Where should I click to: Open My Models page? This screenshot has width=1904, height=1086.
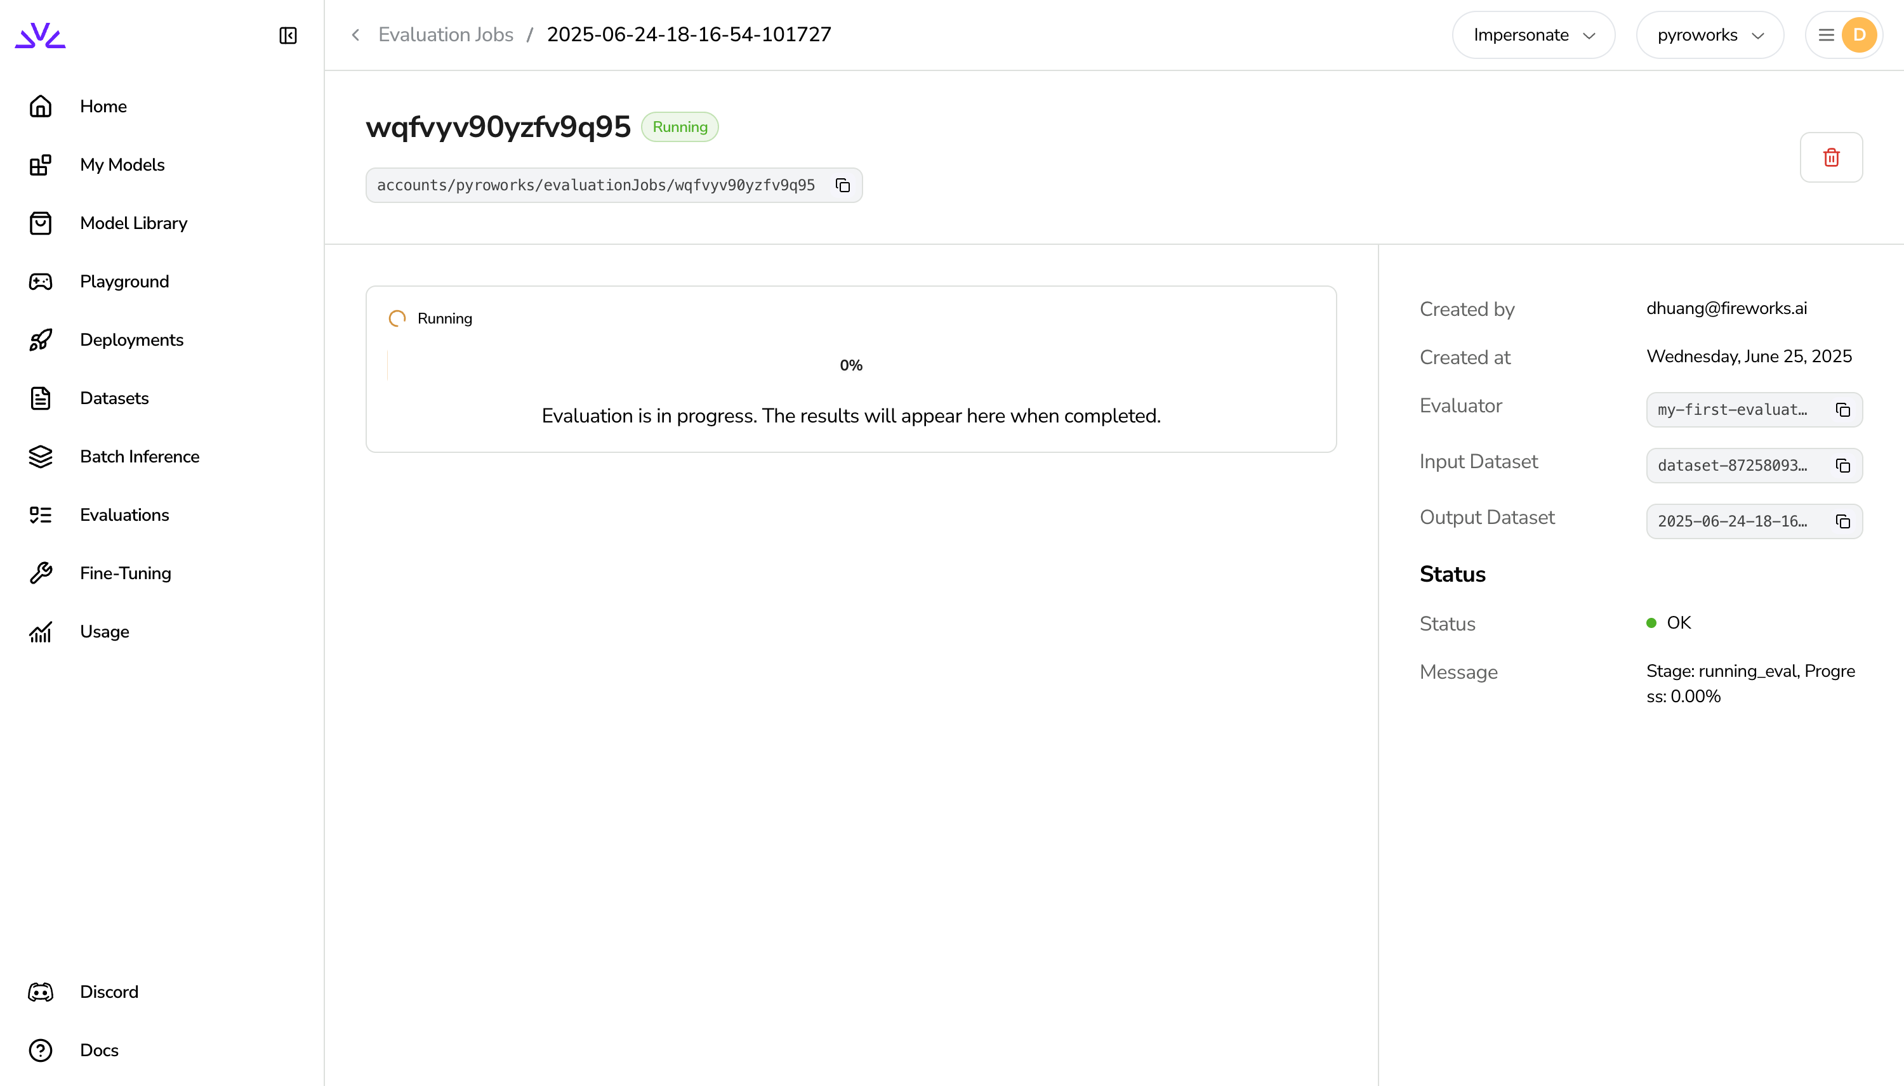tap(122, 165)
